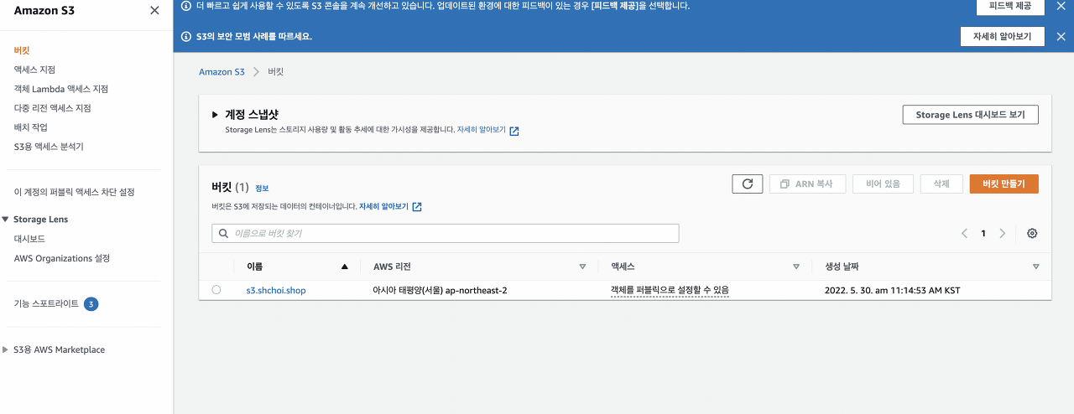This screenshot has width=1074, height=414.
Task: Click the 버킷 만들기 button
Action: pyautogui.click(x=1004, y=184)
